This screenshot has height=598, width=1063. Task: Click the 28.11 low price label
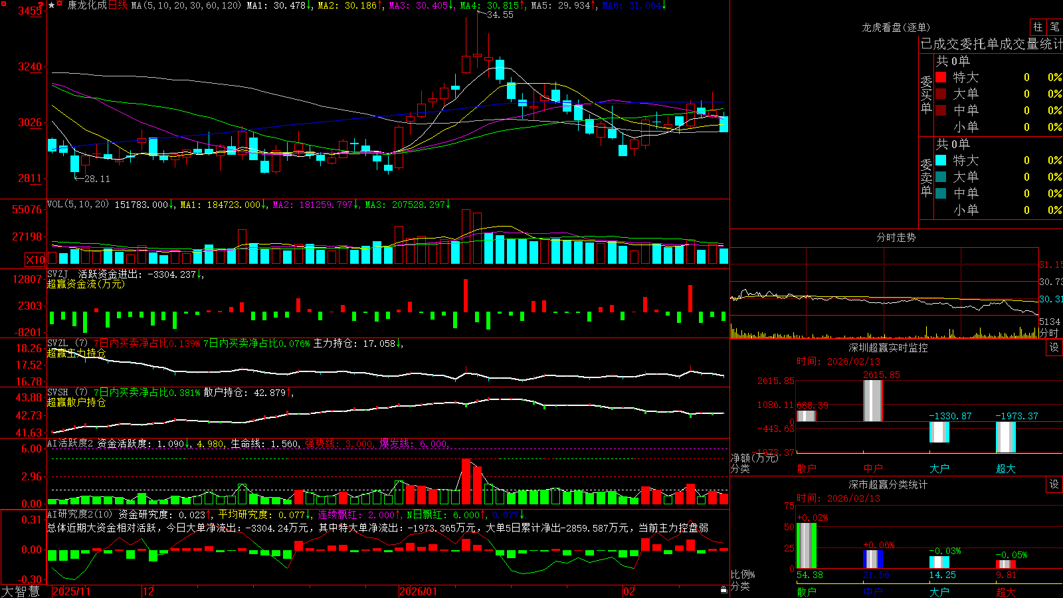(97, 179)
